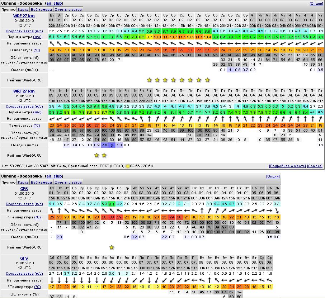Click the sun icon beside sunrise time 04:56

(x=128, y=166)
